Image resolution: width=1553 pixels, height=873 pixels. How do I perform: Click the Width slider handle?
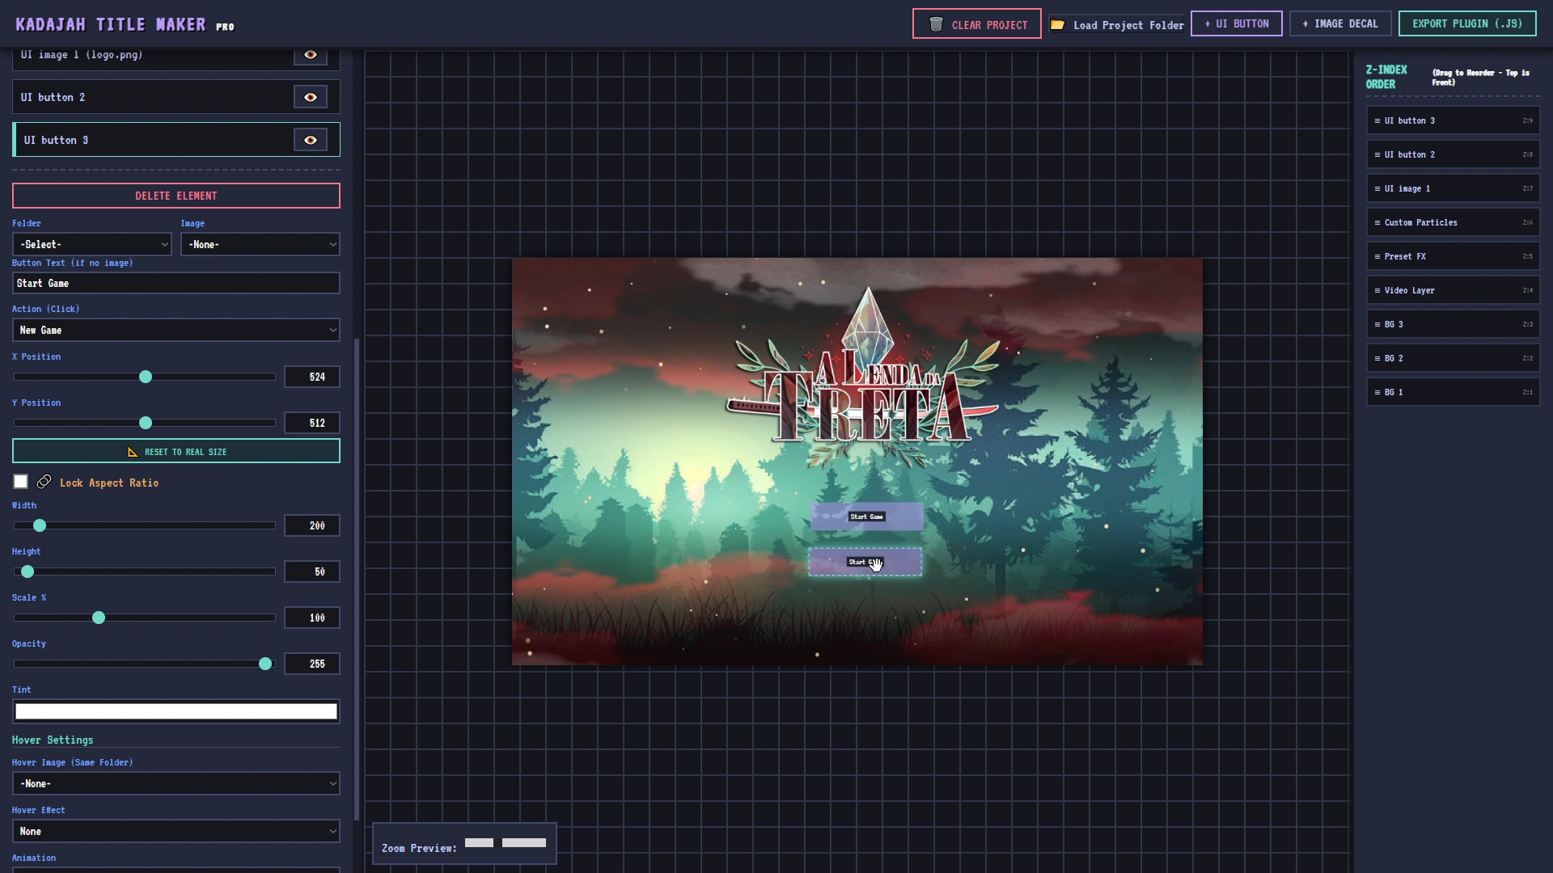[x=40, y=525]
